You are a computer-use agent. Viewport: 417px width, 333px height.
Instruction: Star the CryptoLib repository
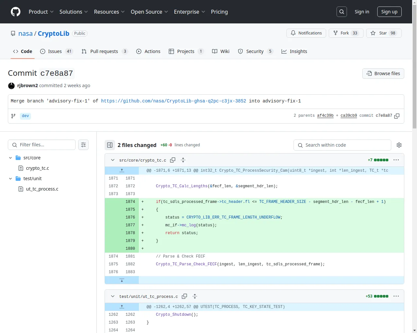click(384, 33)
